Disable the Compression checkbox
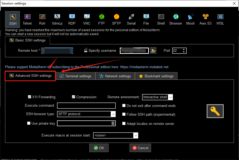Viewport: 239px width, 160px height. coord(73,97)
